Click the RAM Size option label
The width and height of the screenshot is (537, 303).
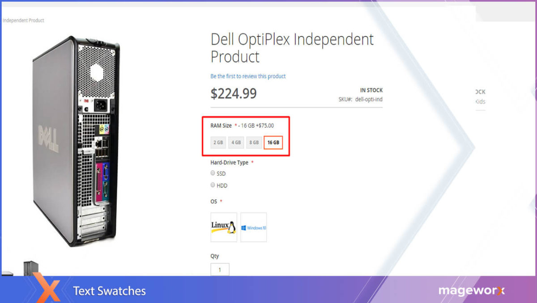click(221, 126)
